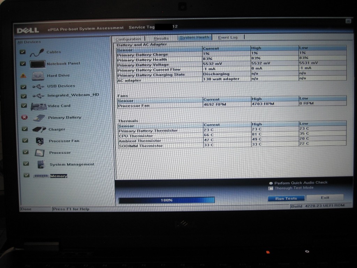Image resolution: width=357 pixels, height=268 pixels.
Task: Select the Memory item in device list
Action: [58, 176]
